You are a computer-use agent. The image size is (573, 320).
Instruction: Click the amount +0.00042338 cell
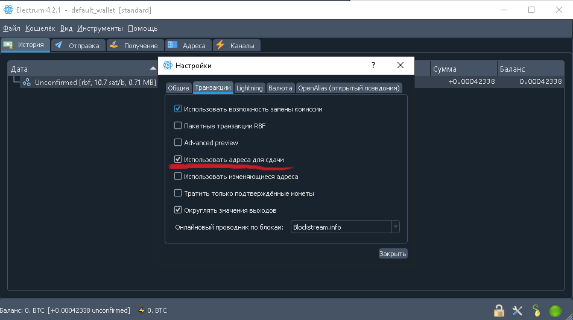[472, 81]
